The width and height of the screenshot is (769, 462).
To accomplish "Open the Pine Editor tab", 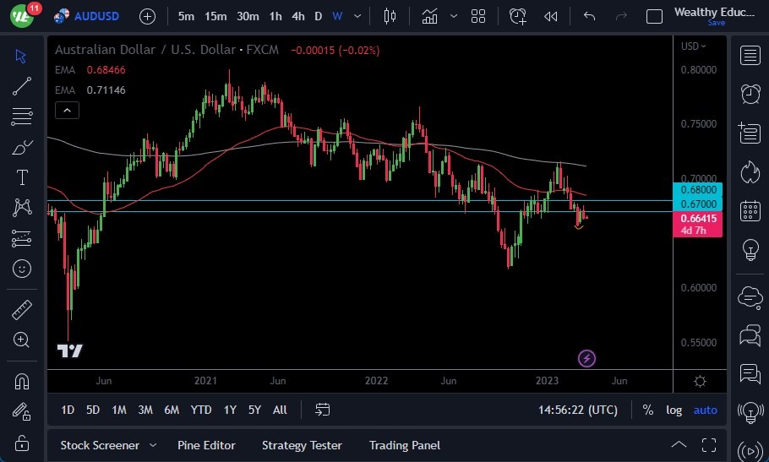I will (206, 445).
